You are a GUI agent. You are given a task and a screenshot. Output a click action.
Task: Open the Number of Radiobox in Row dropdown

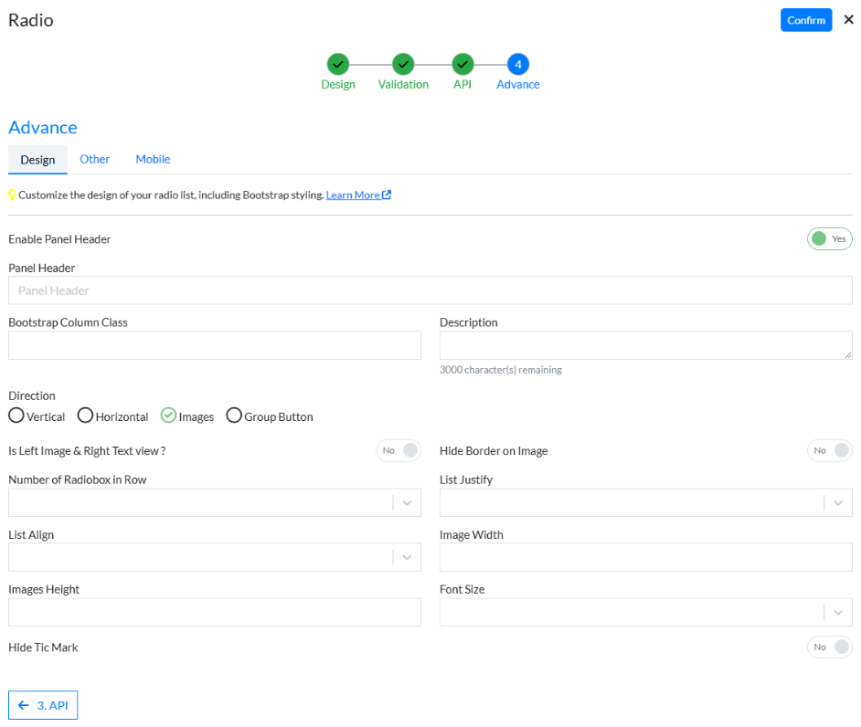408,502
